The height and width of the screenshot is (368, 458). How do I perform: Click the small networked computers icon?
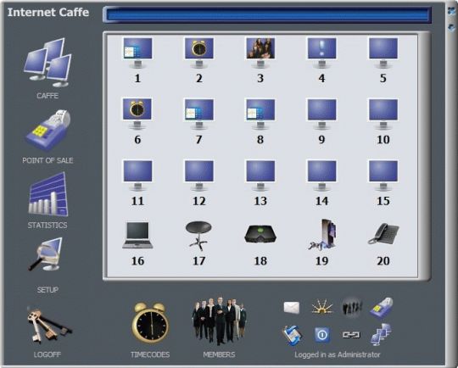381,334
